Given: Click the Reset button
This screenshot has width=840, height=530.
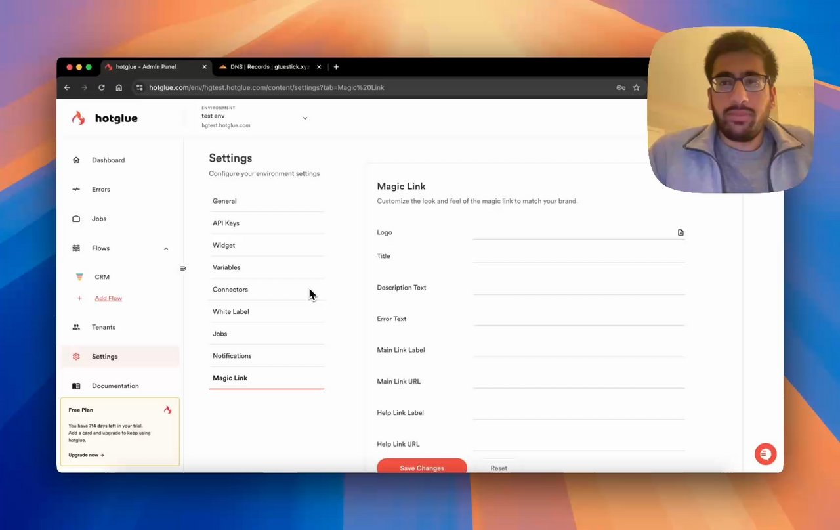Looking at the screenshot, I should (499, 468).
